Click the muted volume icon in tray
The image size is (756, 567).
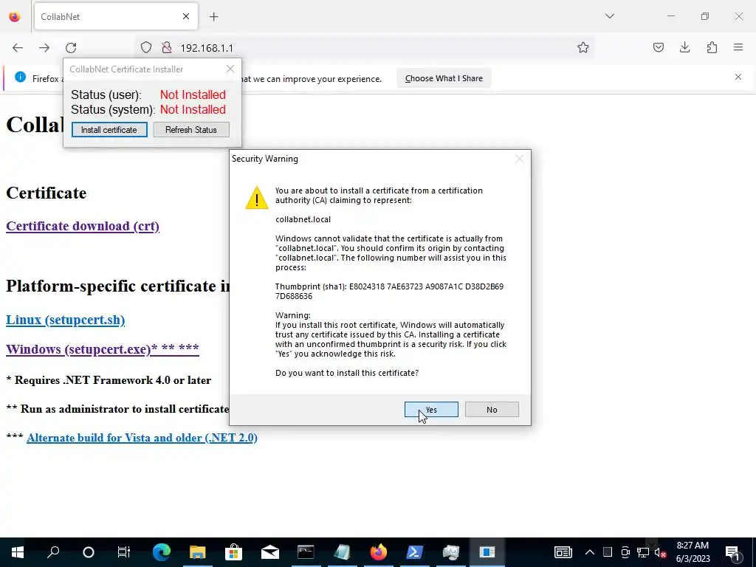pos(661,552)
